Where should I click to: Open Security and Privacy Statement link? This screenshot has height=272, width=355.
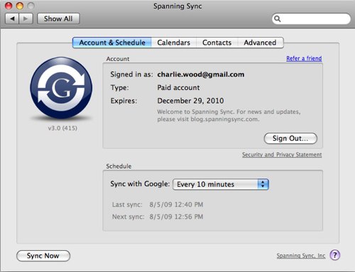click(x=282, y=154)
